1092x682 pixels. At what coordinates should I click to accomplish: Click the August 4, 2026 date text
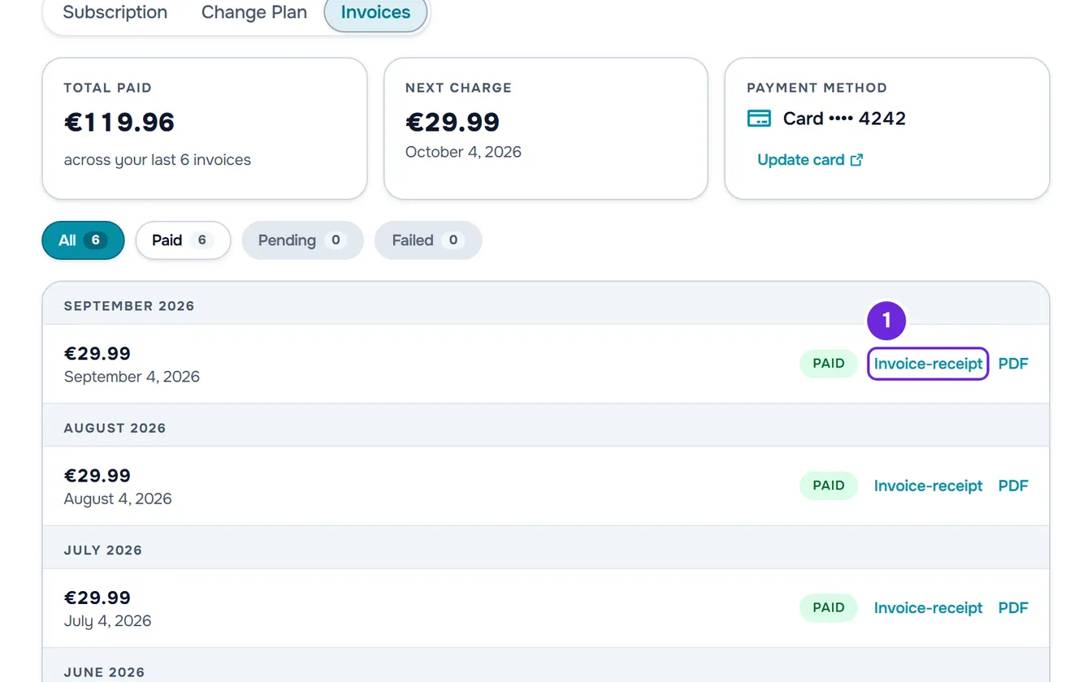point(118,499)
